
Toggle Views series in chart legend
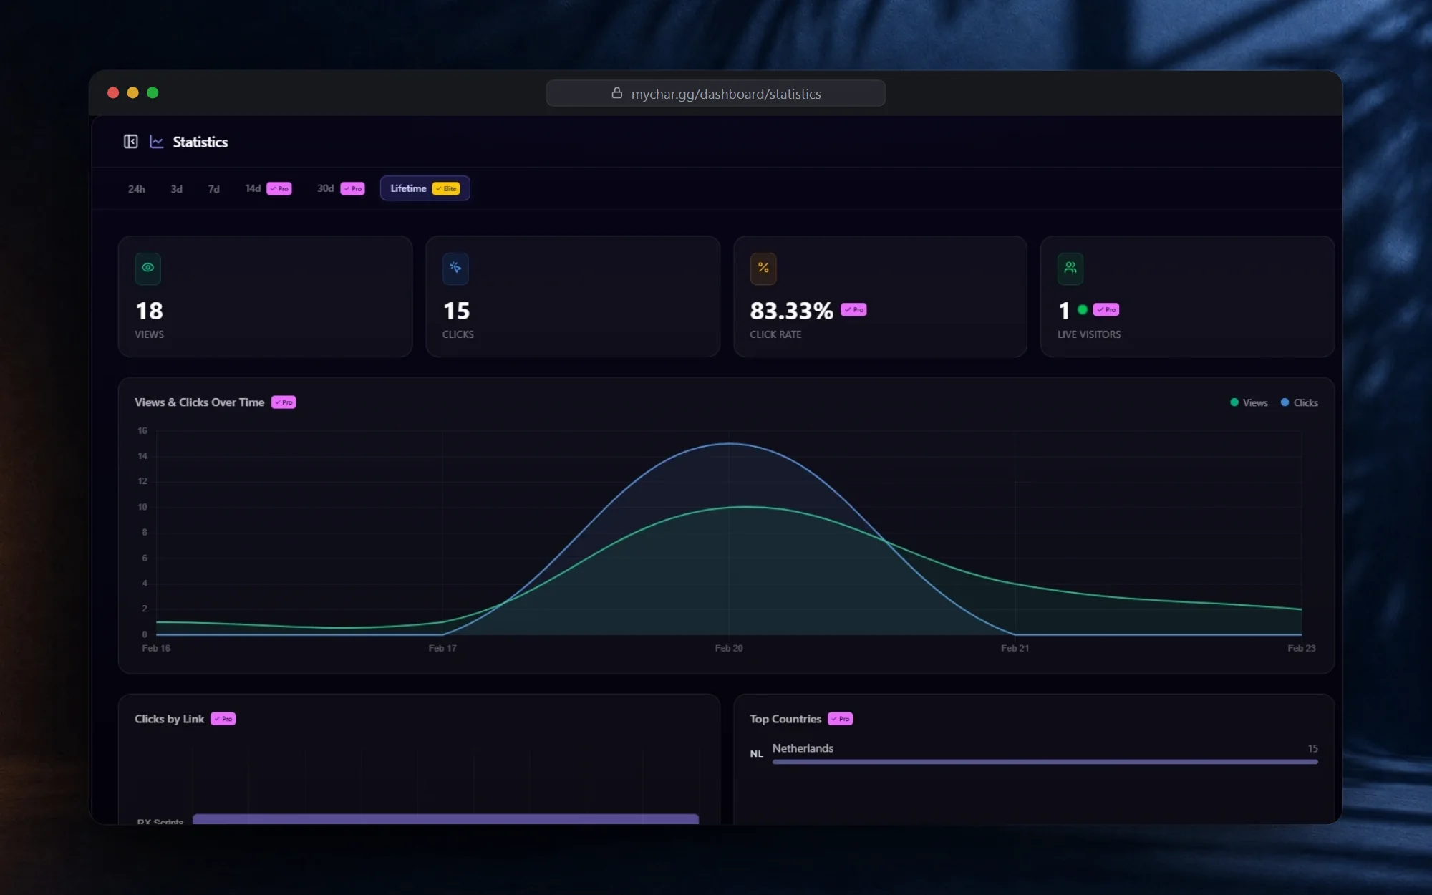point(1249,403)
